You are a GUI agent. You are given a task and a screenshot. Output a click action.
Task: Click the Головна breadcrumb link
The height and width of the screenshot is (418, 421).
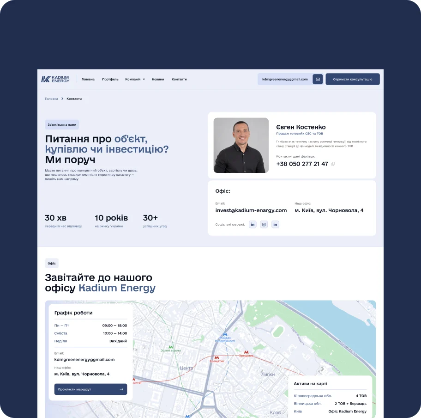[x=51, y=98]
